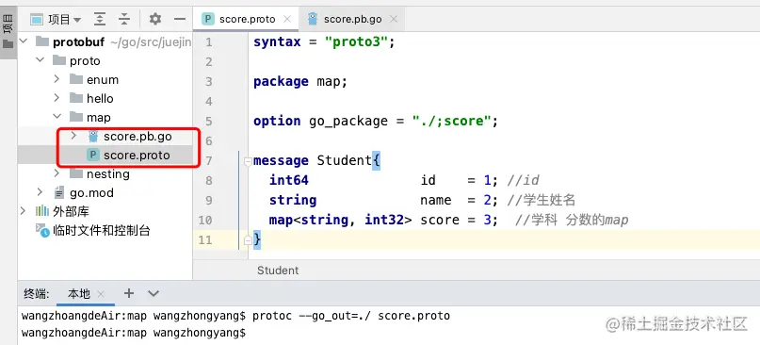
Task: Close the score.proto editor tab
Action: [x=287, y=19]
